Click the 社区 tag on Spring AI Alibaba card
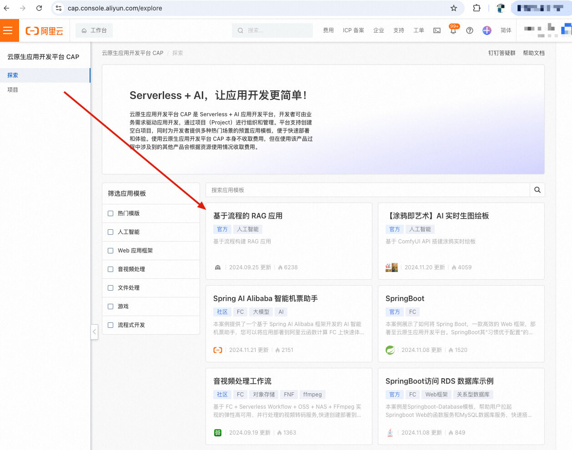This screenshot has height=450, width=572. click(222, 312)
